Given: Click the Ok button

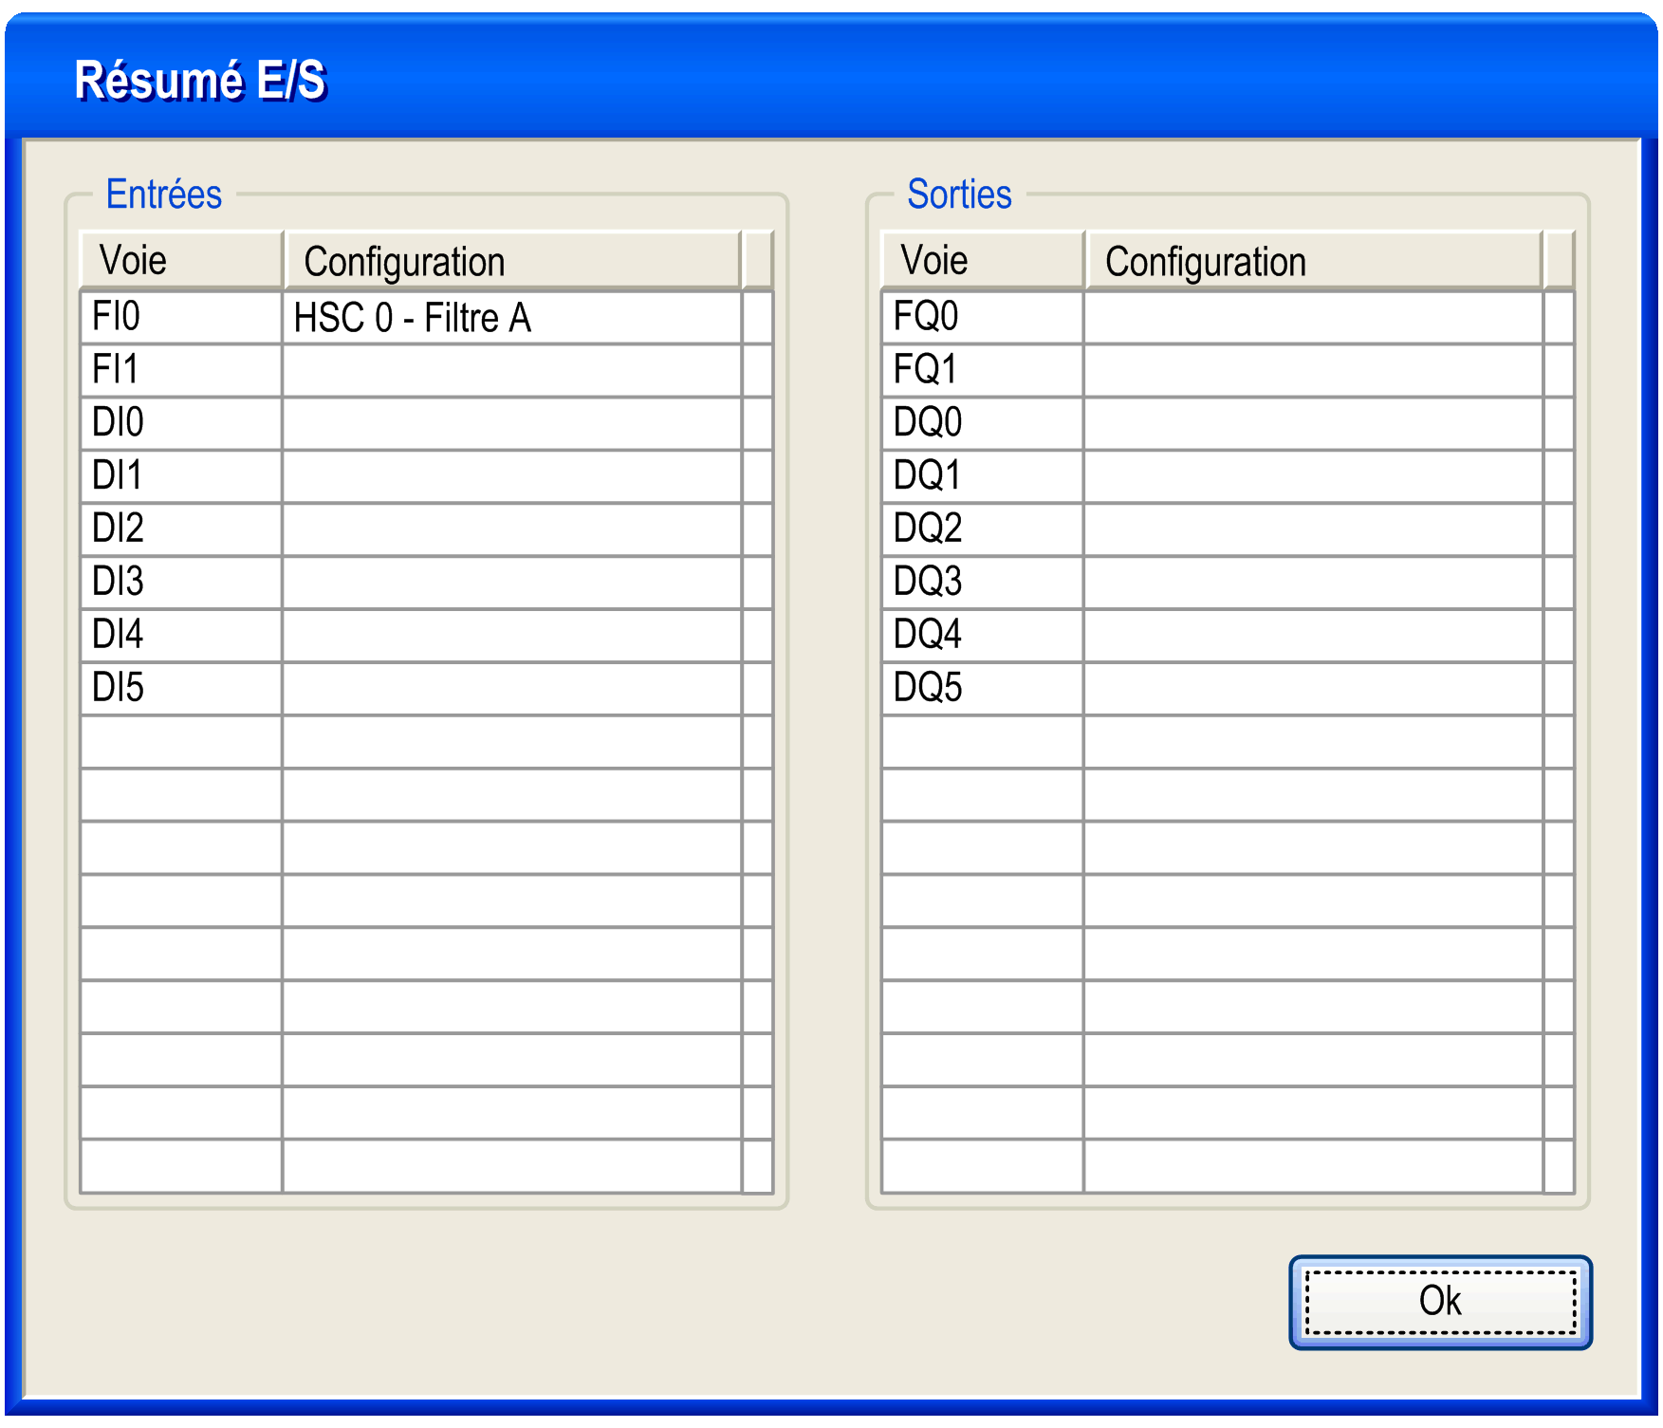Looking at the screenshot, I should pos(1439,1302).
